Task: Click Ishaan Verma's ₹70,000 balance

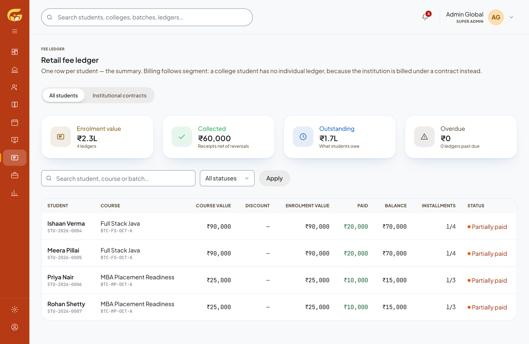Action: point(395,227)
